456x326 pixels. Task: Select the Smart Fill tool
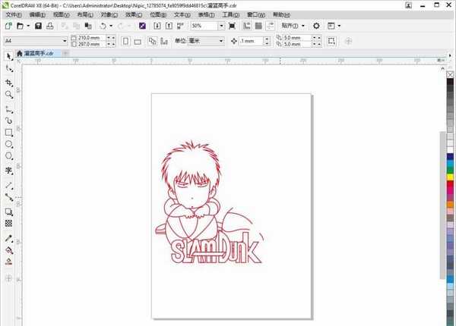point(8,262)
